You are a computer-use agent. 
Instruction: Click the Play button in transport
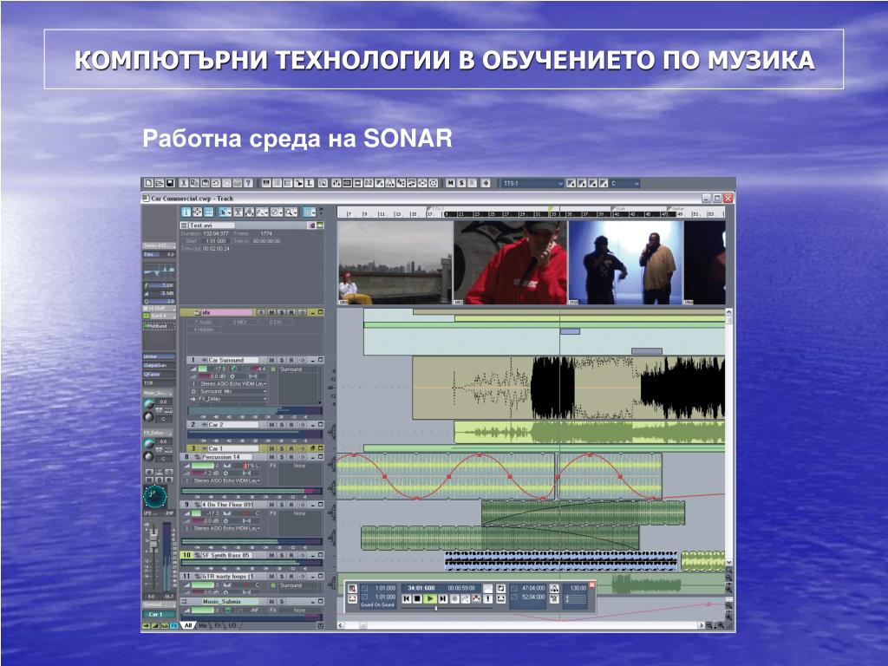coord(430,598)
